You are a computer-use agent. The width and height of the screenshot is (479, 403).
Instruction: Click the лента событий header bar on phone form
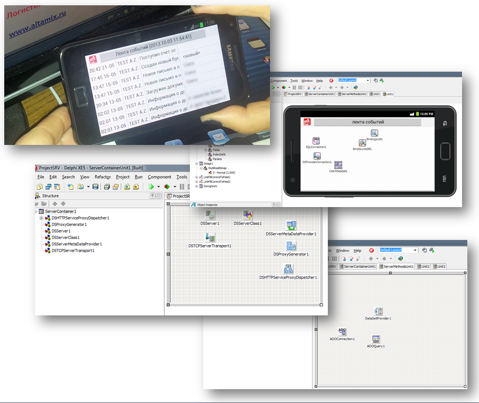coord(368,122)
